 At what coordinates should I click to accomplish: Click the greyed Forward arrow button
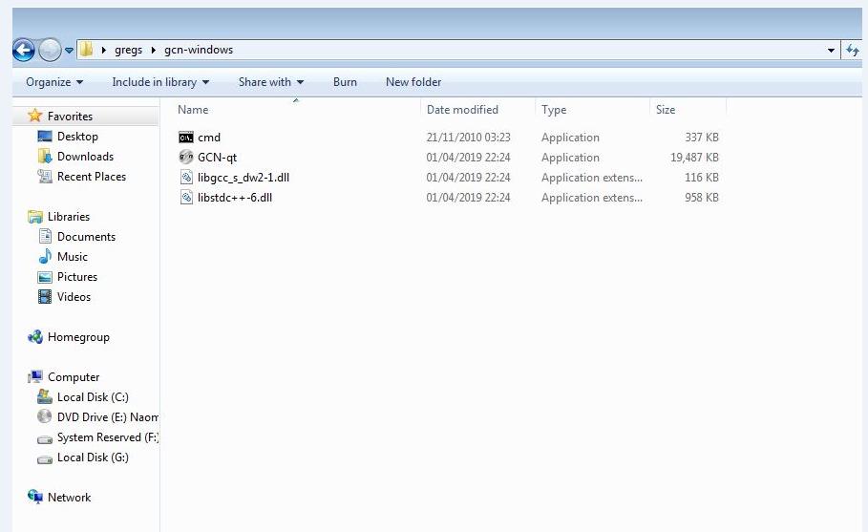(50, 51)
